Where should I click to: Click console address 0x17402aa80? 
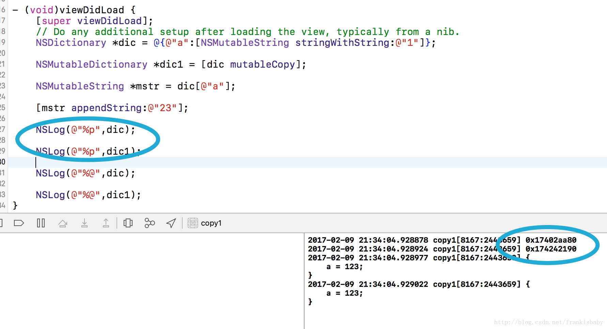click(551, 240)
